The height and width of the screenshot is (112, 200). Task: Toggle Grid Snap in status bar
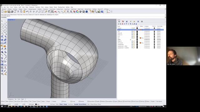(x=52, y=104)
